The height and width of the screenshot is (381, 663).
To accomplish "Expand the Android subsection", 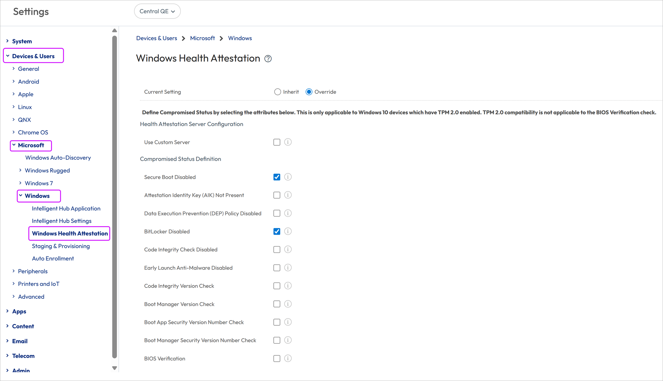I will (14, 82).
